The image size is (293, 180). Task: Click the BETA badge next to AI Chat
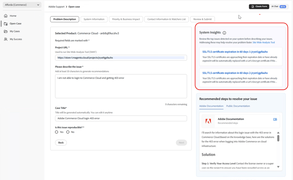tap(283, 7)
